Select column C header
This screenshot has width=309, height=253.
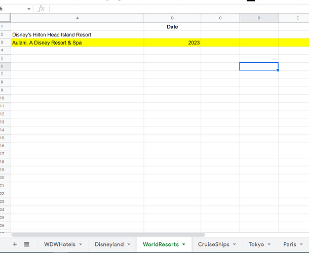click(x=220, y=18)
